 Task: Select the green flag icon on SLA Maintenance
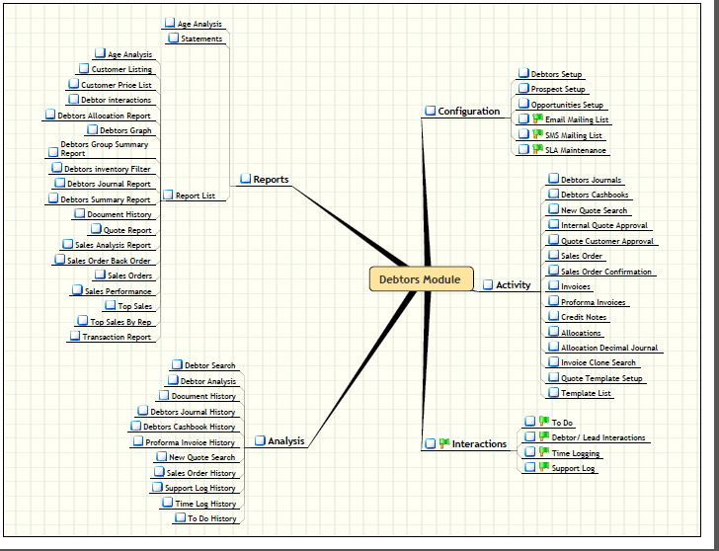coord(538,149)
